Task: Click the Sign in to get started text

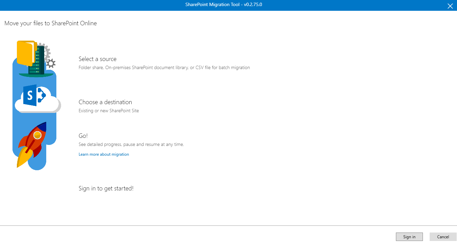Action: pyautogui.click(x=106, y=188)
